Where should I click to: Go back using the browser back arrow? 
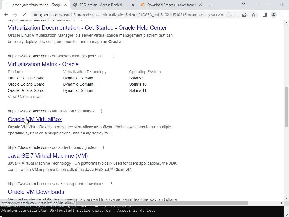[x=6, y=15]
